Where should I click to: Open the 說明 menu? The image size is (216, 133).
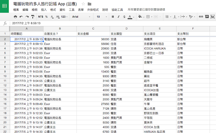point(105,10)
